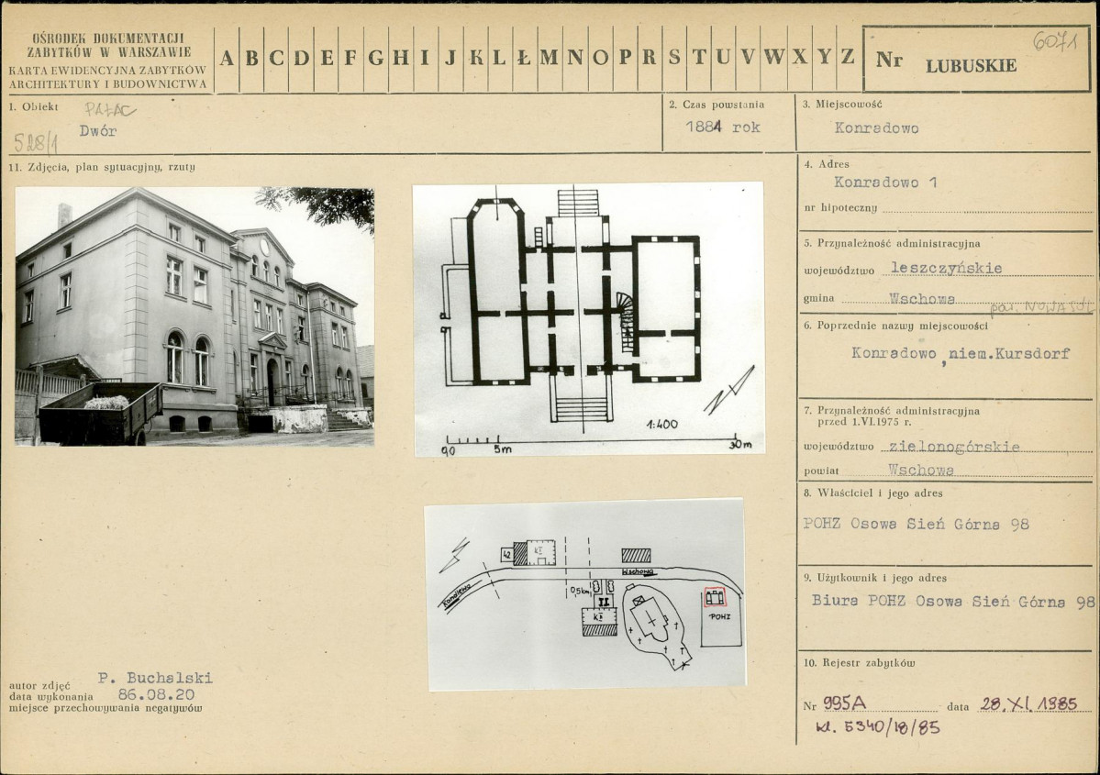
Task: Select the letter Z index cell
Action: coord(848,59)
